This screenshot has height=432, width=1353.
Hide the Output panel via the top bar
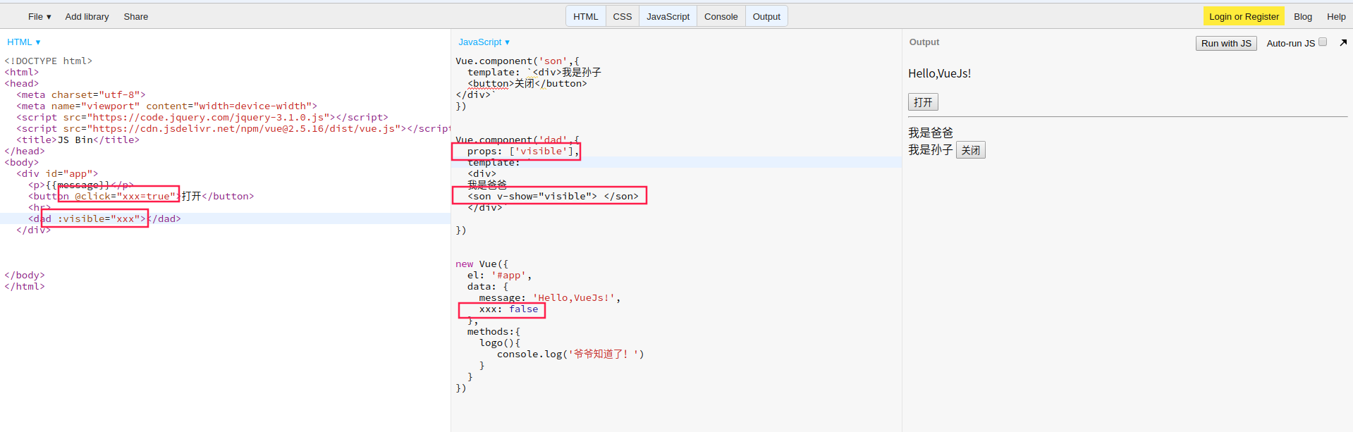[x=766, y=16]
